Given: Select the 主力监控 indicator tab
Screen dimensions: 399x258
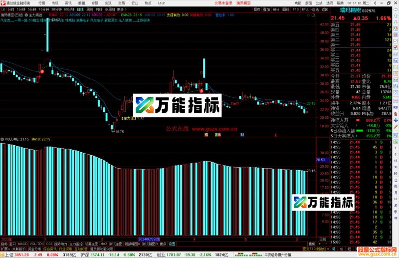Looking at the screenshot, I should pyautogui.click(x=76, y=244).
